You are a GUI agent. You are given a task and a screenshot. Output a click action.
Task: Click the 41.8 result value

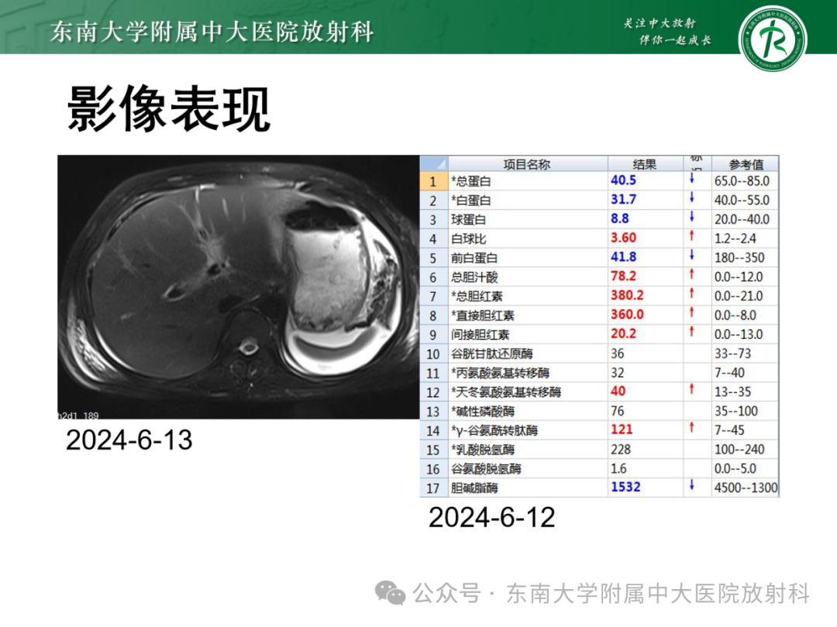pos(623,257)
